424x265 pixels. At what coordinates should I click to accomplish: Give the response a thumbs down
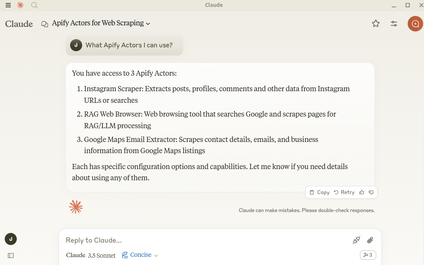tap(371, 192)
